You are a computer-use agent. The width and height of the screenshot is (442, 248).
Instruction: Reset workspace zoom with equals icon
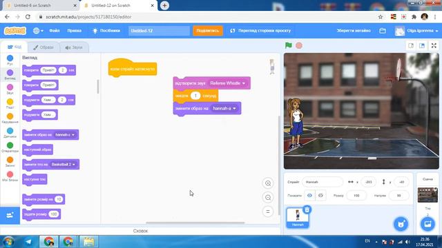click(268, 211)
